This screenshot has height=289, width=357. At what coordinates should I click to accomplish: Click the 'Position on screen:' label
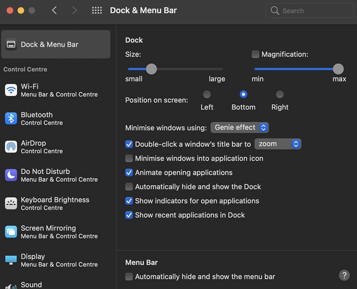(x=157, y=100)
